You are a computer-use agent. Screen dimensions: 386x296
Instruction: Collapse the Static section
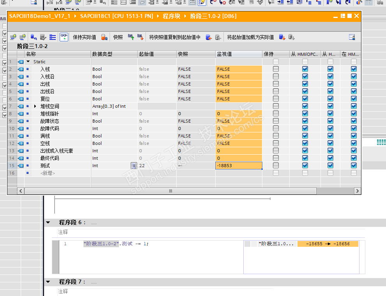pos(28,62)
